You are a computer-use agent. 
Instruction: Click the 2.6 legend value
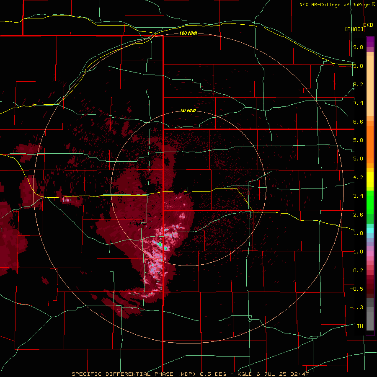pyautogui.click(x=358, y=215)
